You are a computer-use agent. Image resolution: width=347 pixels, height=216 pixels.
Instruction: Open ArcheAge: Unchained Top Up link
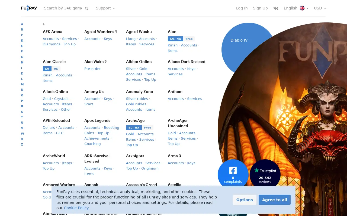pyautogui.click(x=173, y=144)
